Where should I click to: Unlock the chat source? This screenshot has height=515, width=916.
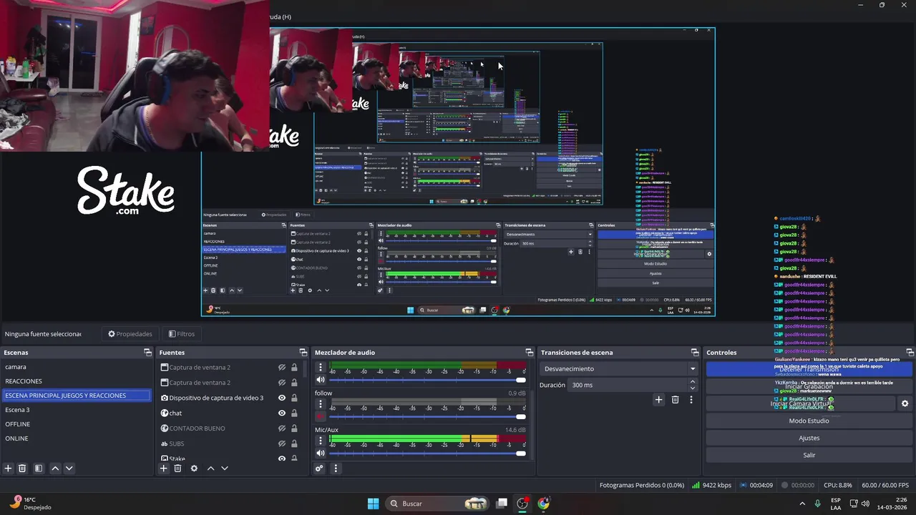click(x=294, y=413)
